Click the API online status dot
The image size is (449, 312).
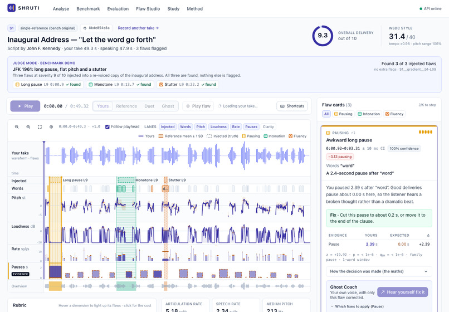[421, 8]
